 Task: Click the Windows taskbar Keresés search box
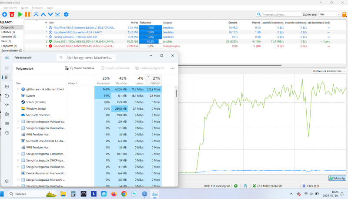32,194
